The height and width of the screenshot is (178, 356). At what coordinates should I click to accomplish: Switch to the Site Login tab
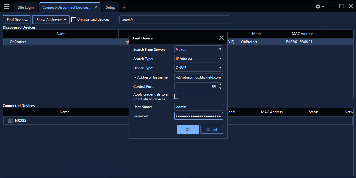point(26,7)
